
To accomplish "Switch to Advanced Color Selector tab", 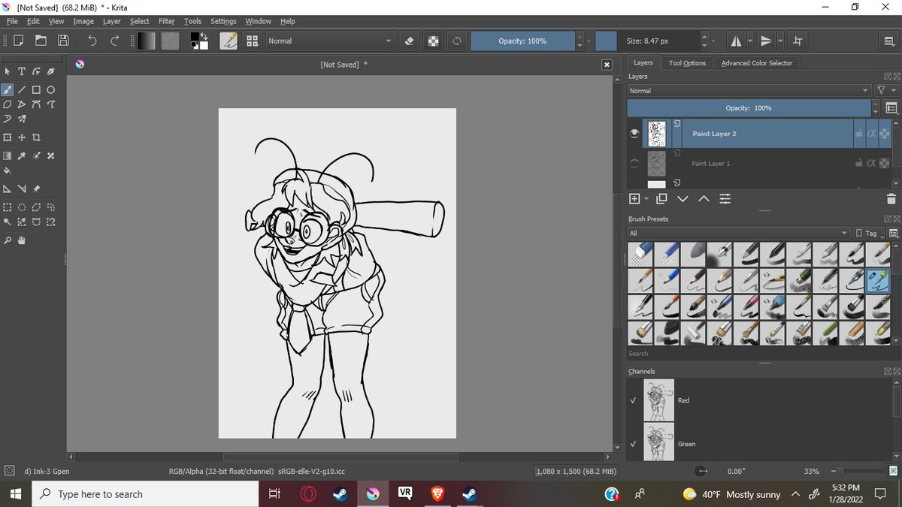I will (x=757, y=63).
